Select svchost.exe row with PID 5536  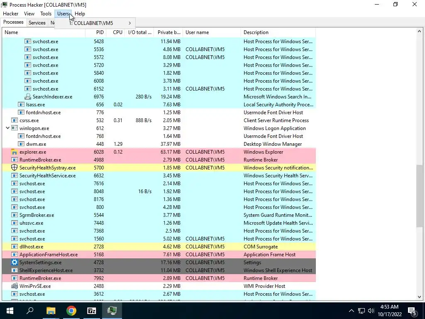[x=159, y=49]
